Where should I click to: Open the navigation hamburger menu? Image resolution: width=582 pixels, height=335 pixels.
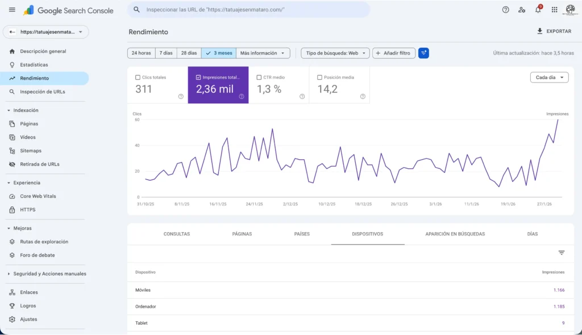[13, 10]
